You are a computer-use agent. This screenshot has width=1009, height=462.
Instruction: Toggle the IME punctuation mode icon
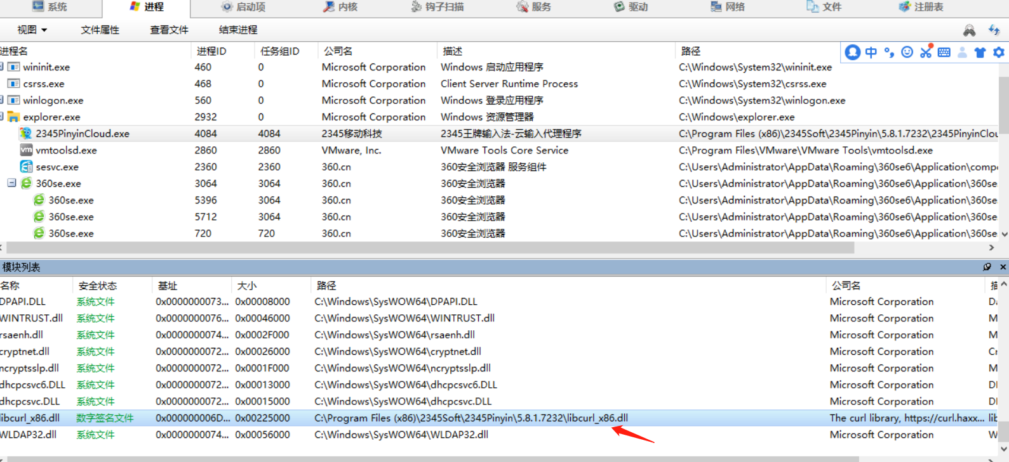(889, 53)
